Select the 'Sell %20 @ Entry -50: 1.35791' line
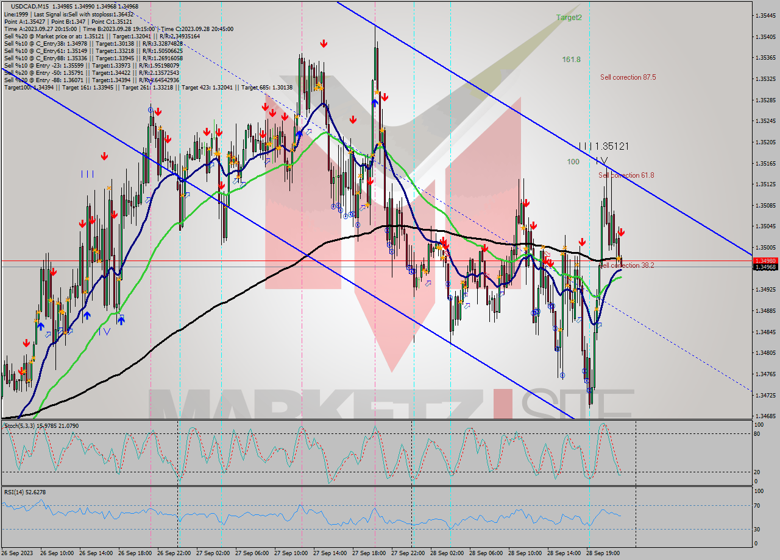Viewport: 780px width, 560px height. tap(91, 72)
